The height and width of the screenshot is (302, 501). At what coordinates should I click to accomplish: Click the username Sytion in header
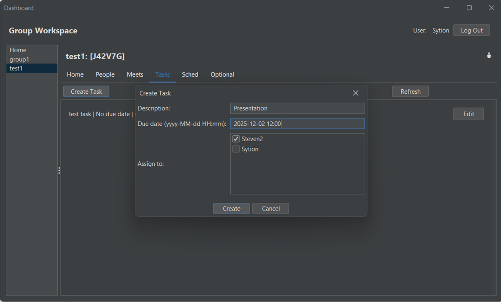click(x=441, y=30)
